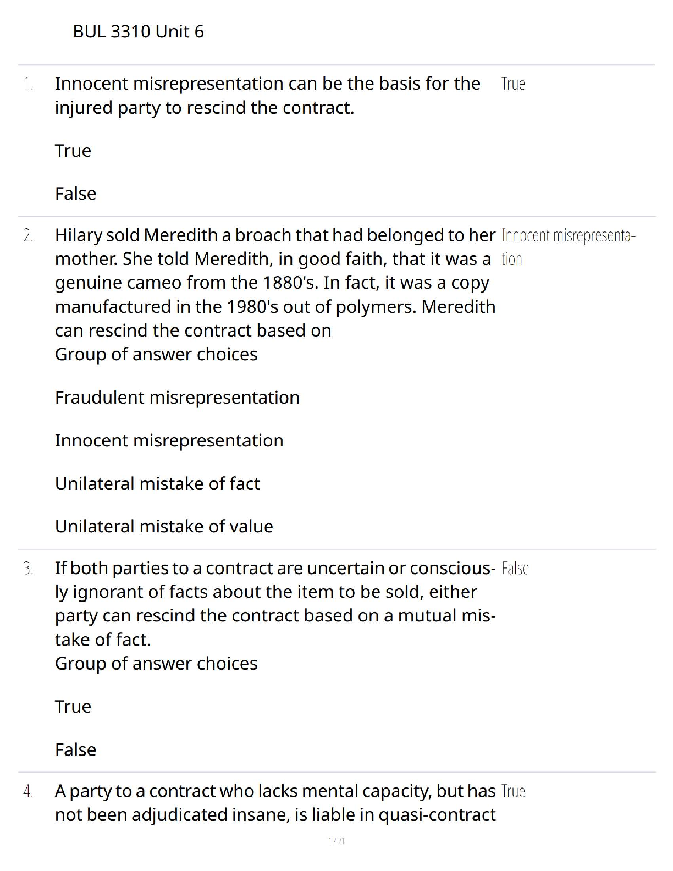
Task: Click the "BUL 3310 Unit 6" title
Action: tap(138, 32)
